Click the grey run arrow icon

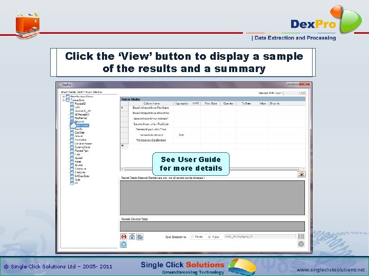(x=301, y=244)
